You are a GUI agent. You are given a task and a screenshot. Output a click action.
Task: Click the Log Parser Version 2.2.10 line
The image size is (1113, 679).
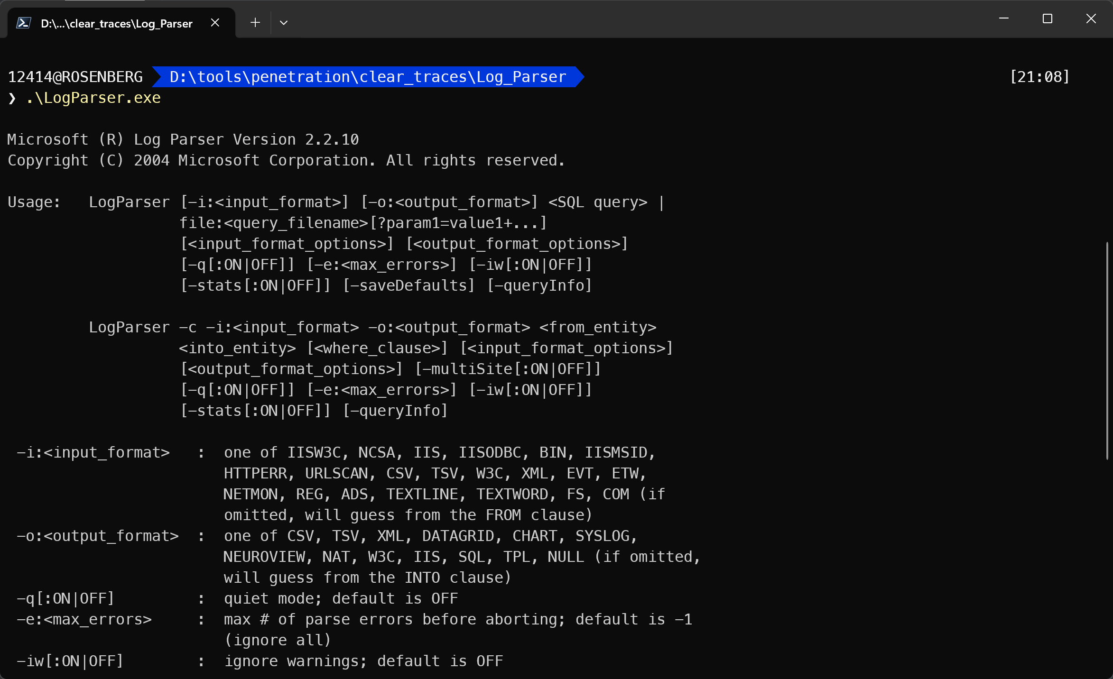[x=183, y=139]
